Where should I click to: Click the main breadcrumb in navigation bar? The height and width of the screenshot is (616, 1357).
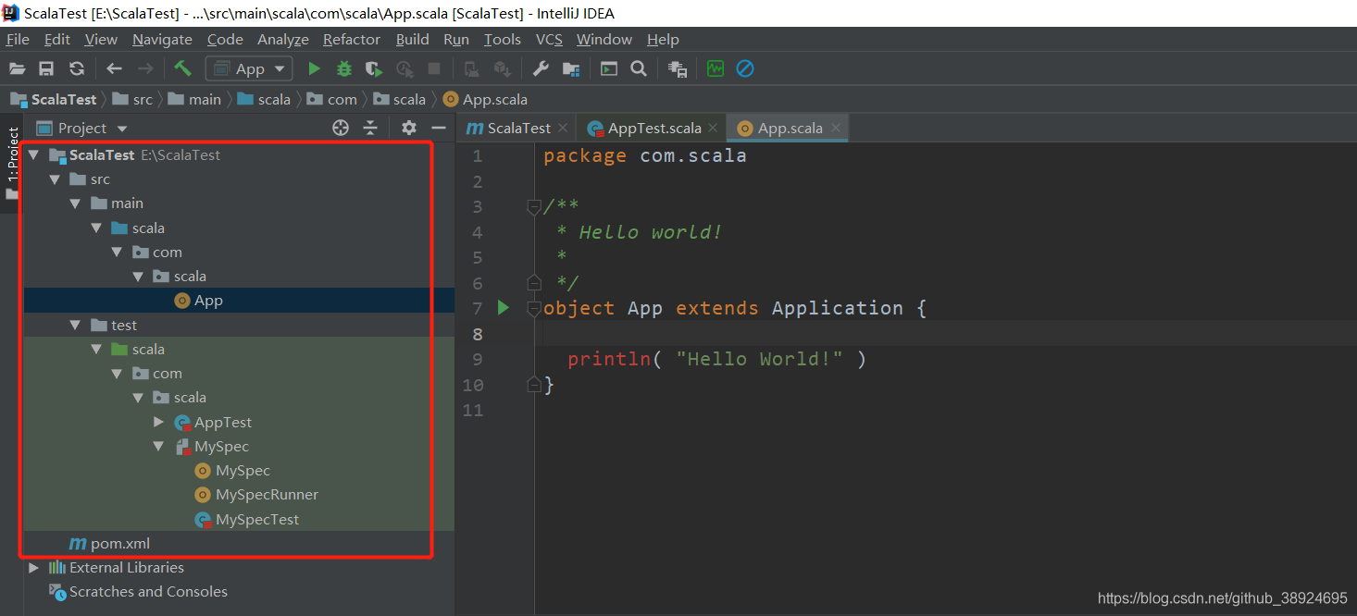(205, 99)
